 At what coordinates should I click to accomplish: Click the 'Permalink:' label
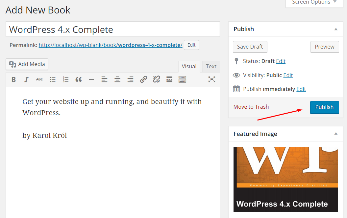tap(23, 45)
